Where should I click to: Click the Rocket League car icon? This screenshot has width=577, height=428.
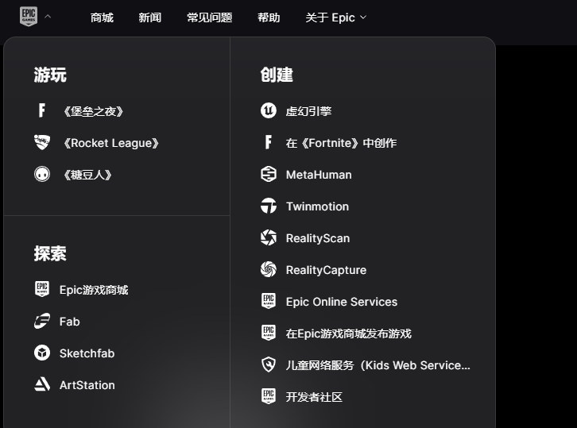pyautogui.click(x=42, y=143)
